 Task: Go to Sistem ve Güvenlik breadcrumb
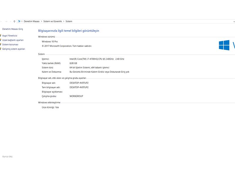pyautogui.click(x=53, y=21)
